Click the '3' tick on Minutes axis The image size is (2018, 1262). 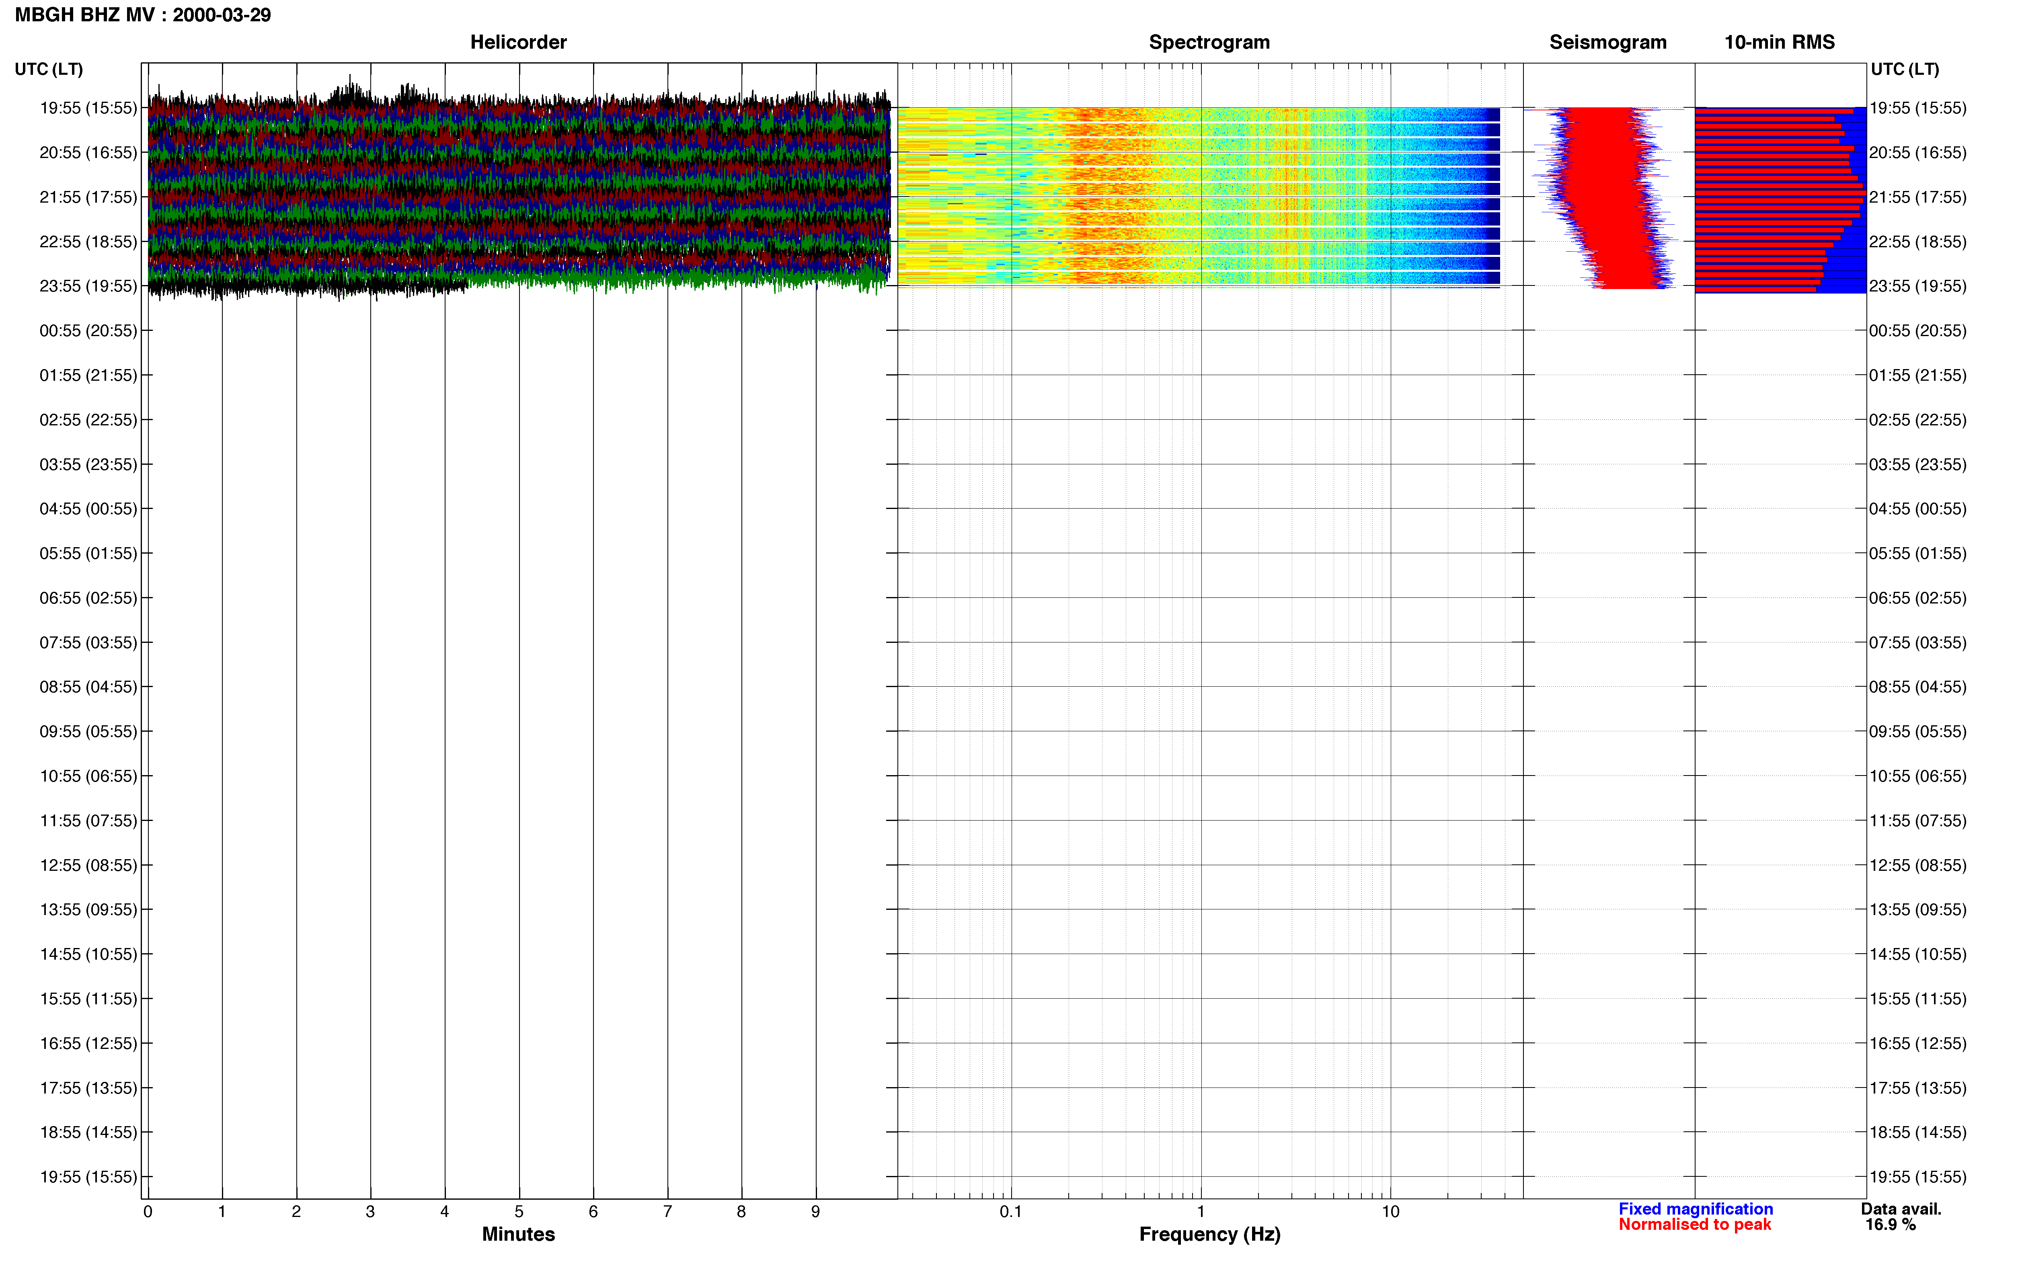(371, 1212)
